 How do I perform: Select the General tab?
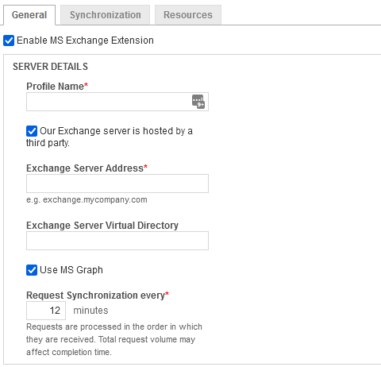[29, 15]
